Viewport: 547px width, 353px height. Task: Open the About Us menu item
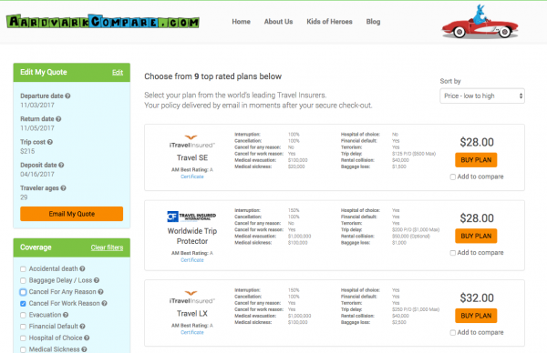278,22
